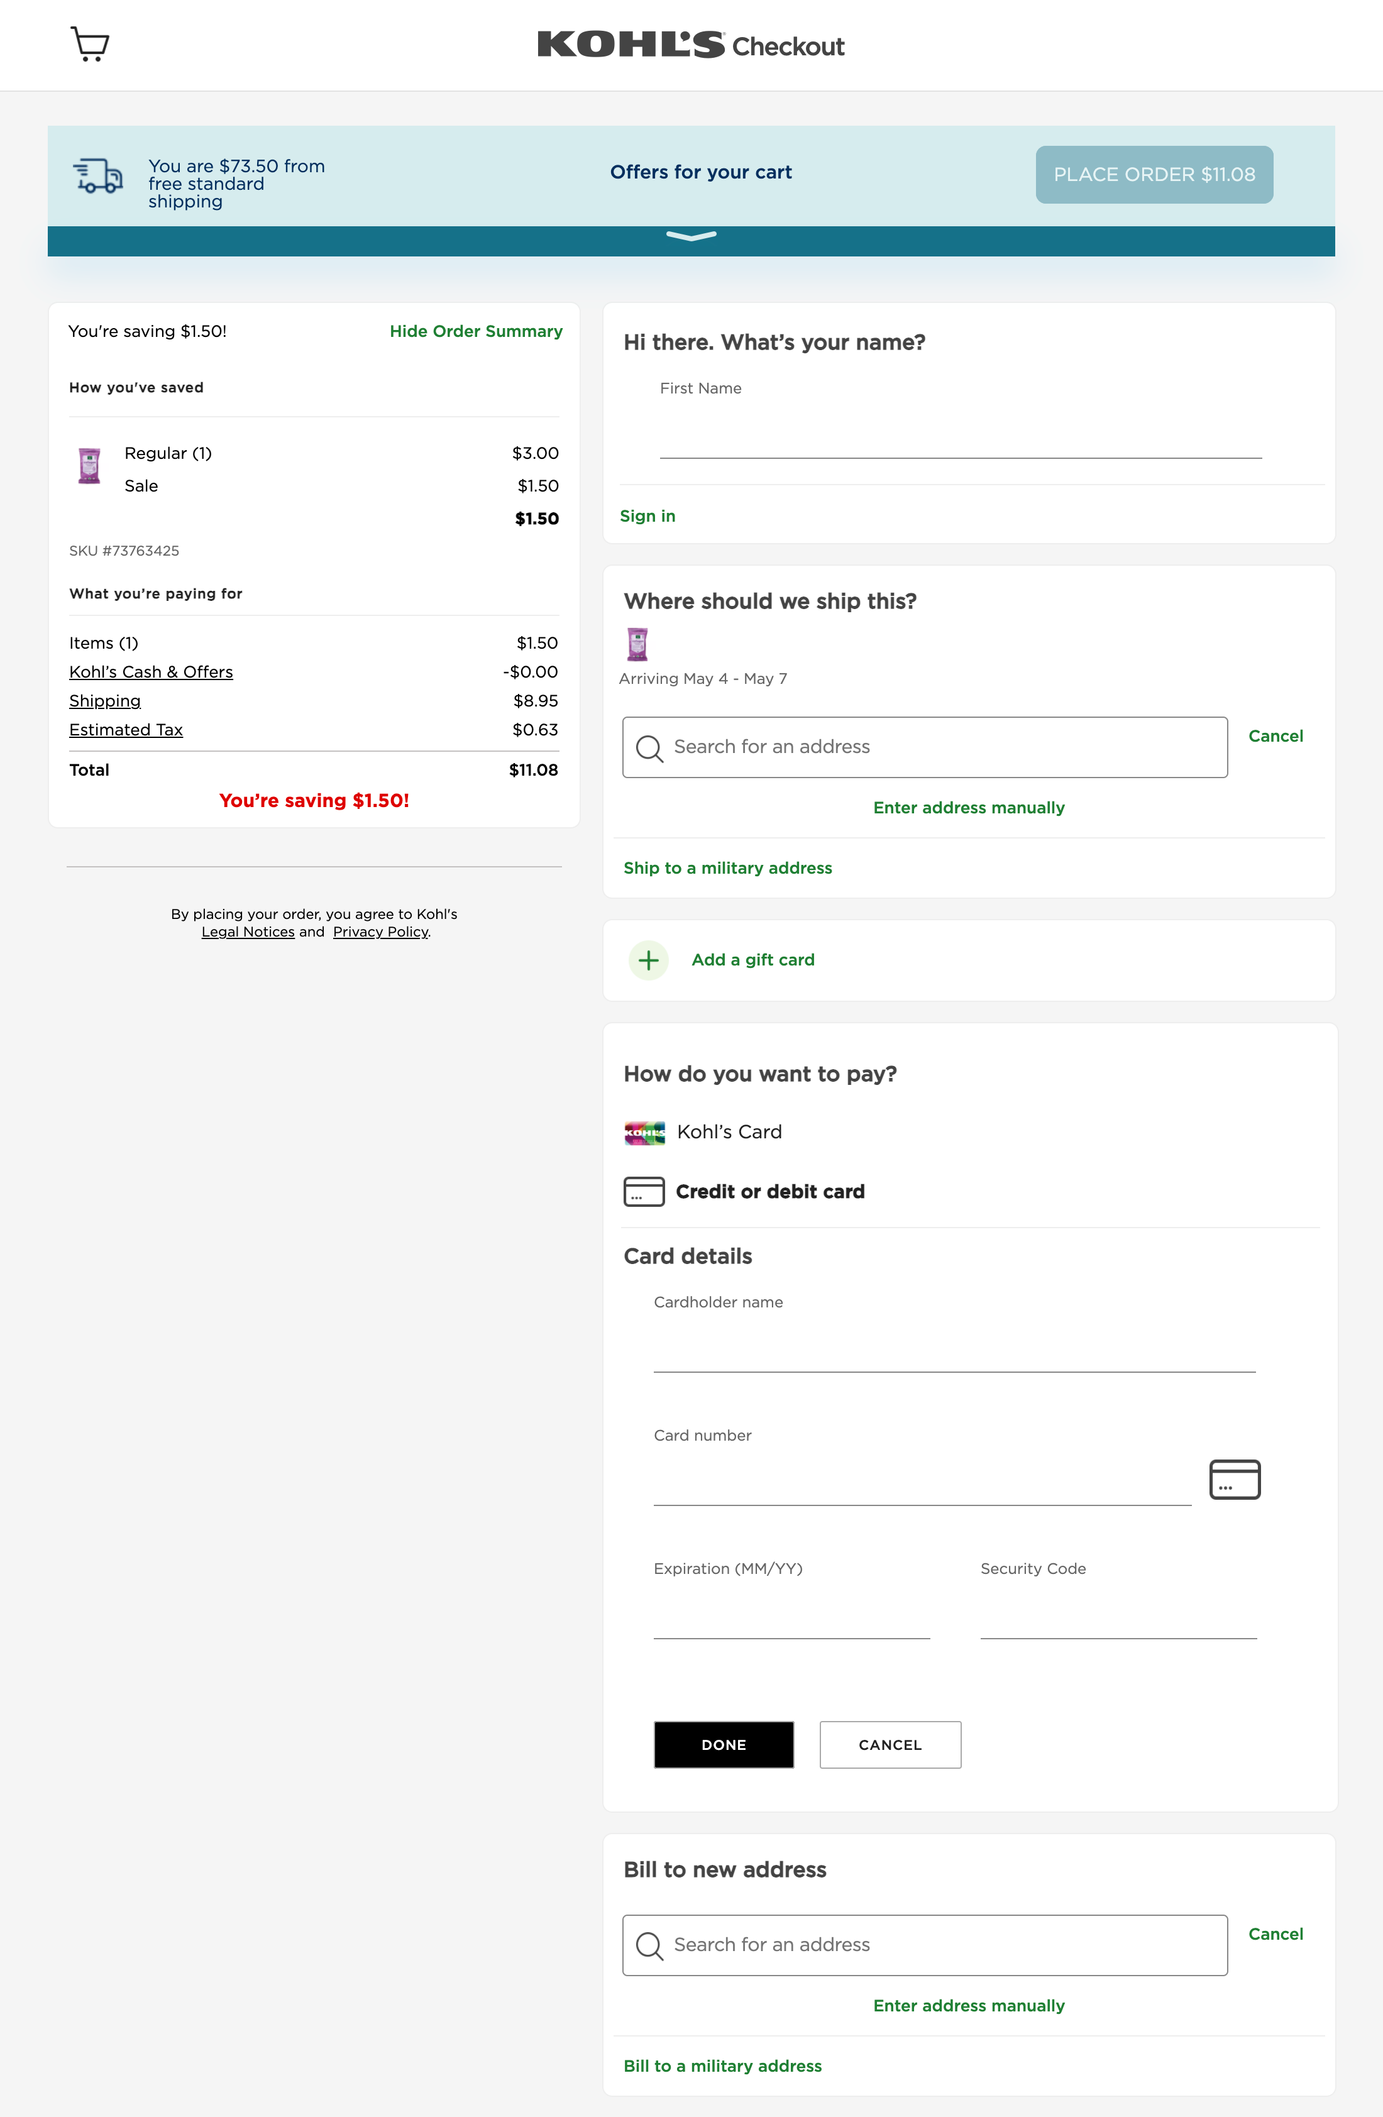
Task: Choose Ship to a military address
Action: pos(727,867)
